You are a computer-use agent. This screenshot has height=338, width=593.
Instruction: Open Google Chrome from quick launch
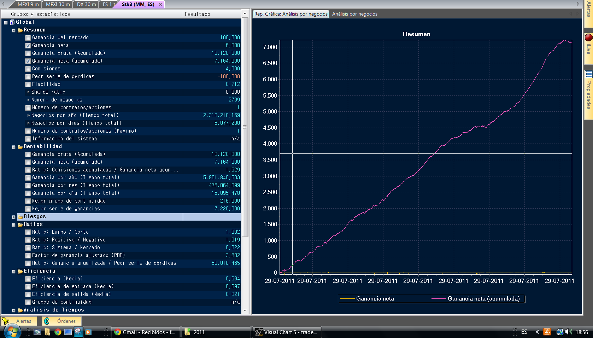58,332
